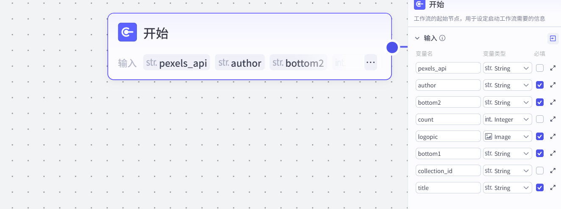Click the author tag on the Start node

240,63
